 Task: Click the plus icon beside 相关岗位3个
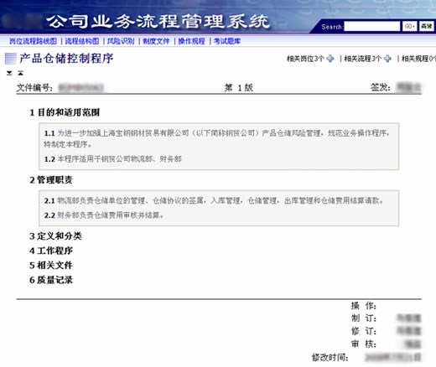[x=330, y=59]
